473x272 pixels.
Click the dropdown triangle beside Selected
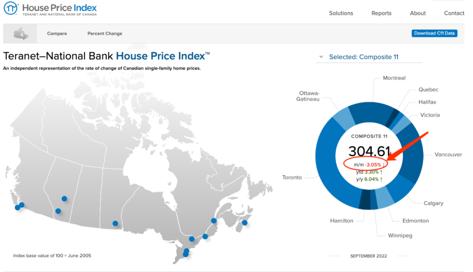[321, 57]
